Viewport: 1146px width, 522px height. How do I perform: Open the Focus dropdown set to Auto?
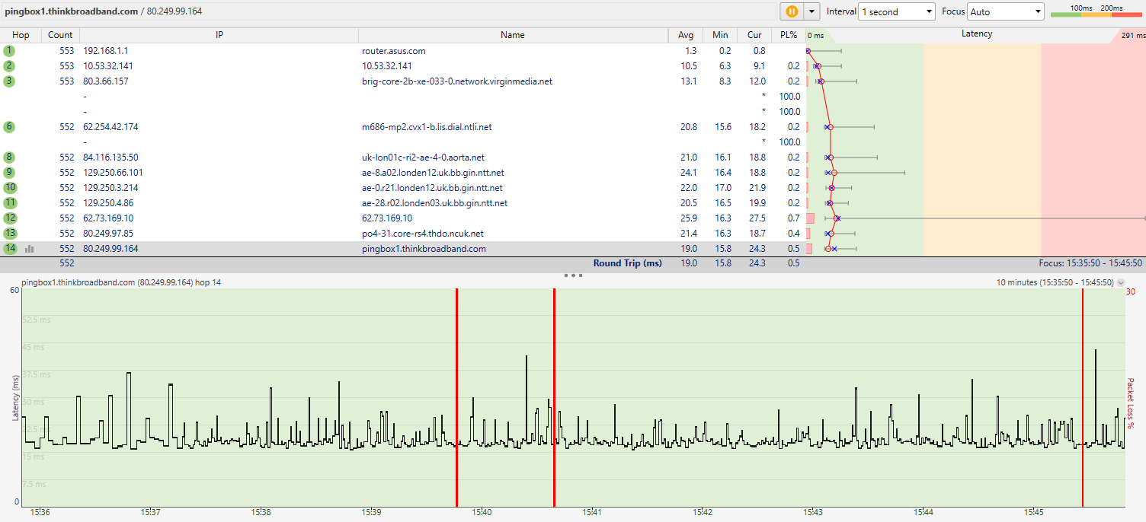coord(1006,11)
